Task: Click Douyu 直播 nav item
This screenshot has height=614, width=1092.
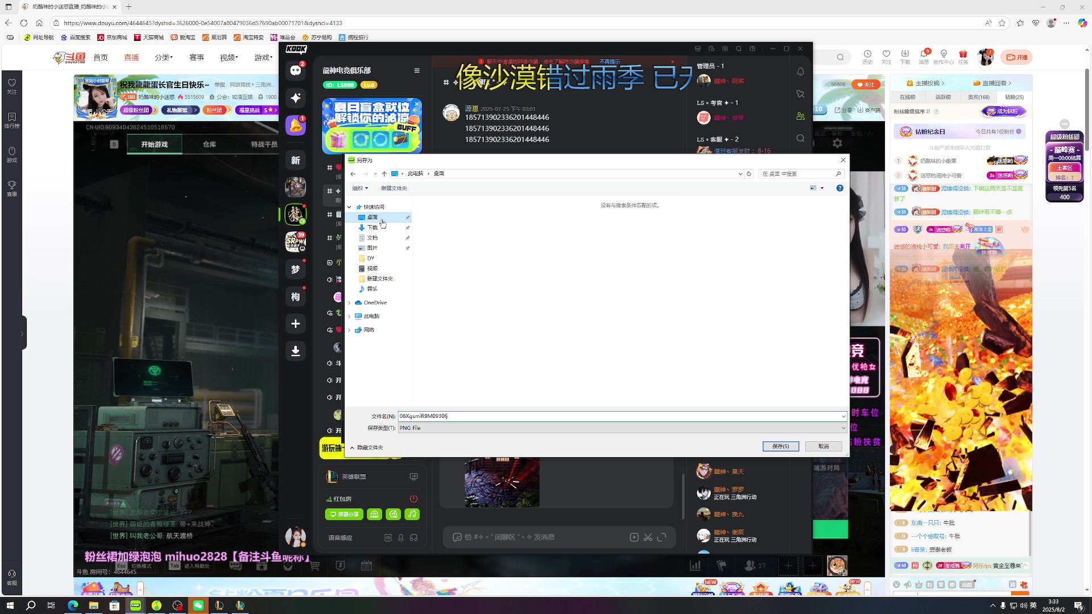Action: (131, 57)
